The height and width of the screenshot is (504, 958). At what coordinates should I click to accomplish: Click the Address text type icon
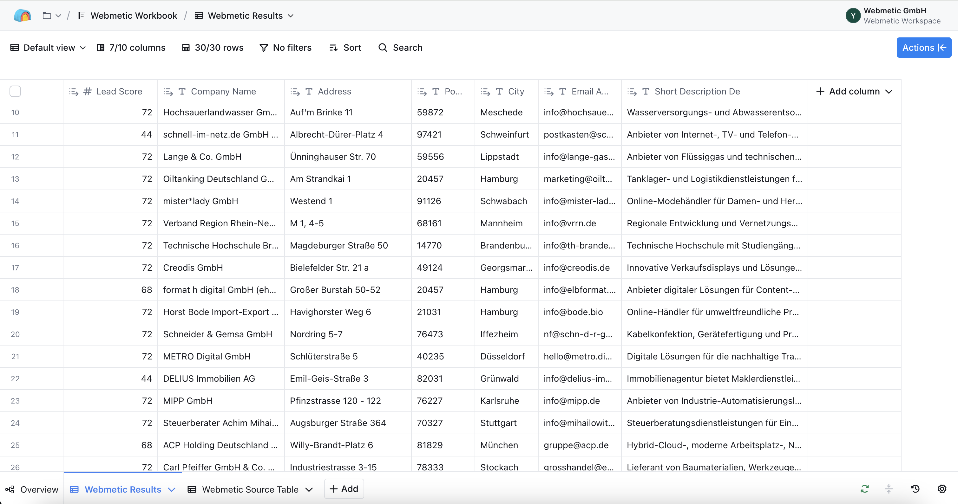309,91
